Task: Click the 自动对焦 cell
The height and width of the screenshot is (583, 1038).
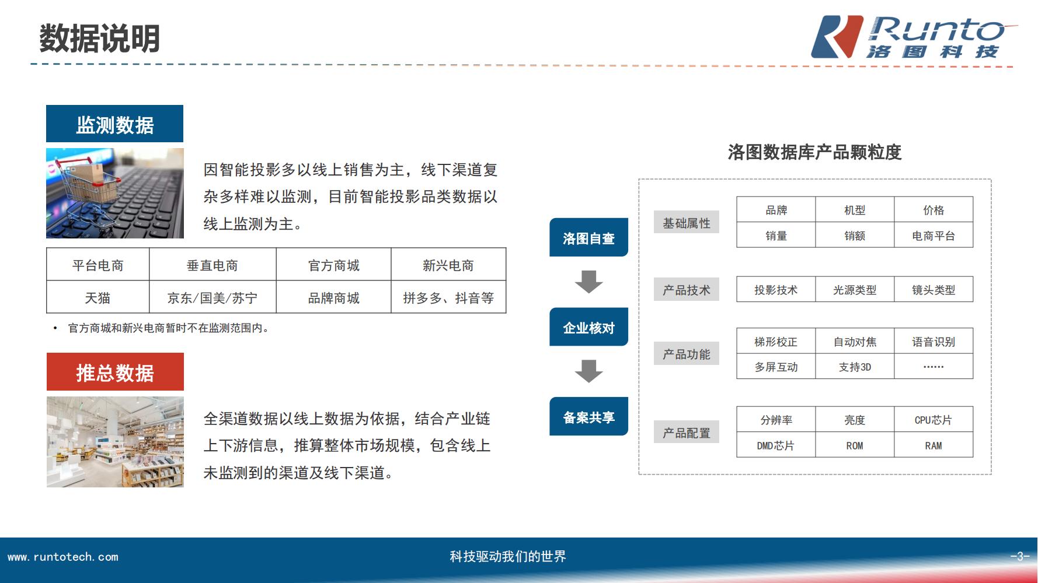Action: click(855, 341)
